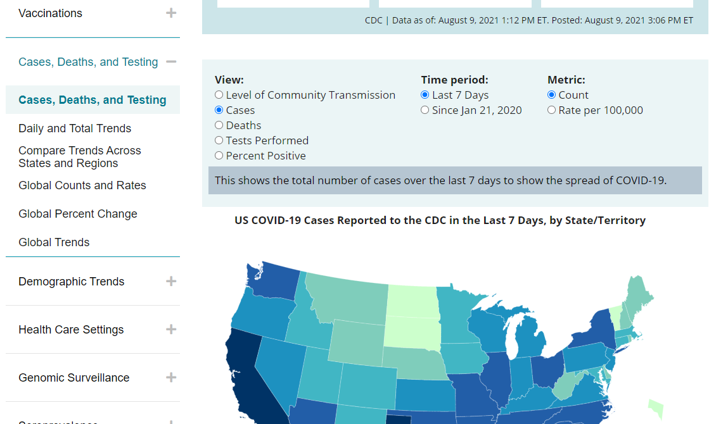Select the Count metric radio button
Viewport: 716px width, 424px height.
pos(552,95)
